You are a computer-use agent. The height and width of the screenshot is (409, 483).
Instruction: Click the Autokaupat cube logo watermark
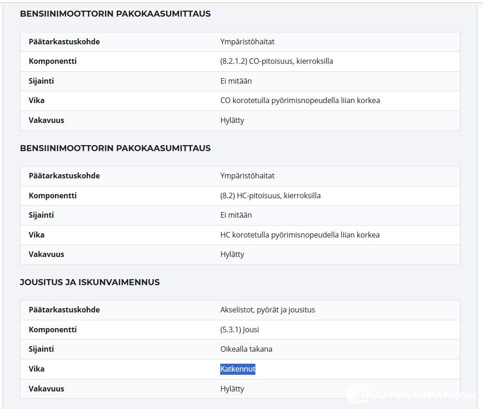point(358,394)
